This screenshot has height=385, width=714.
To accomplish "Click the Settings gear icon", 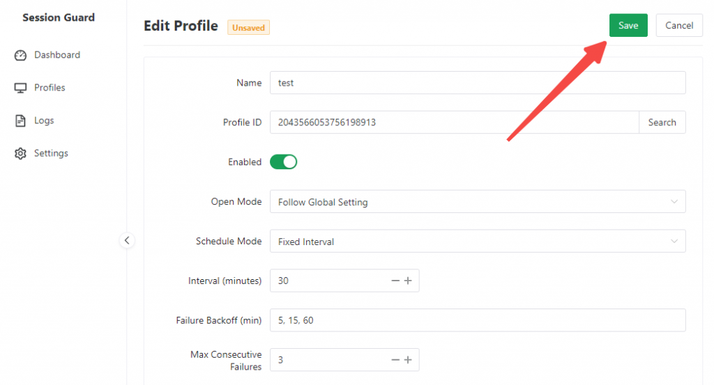I will click(x=20, y=154).
